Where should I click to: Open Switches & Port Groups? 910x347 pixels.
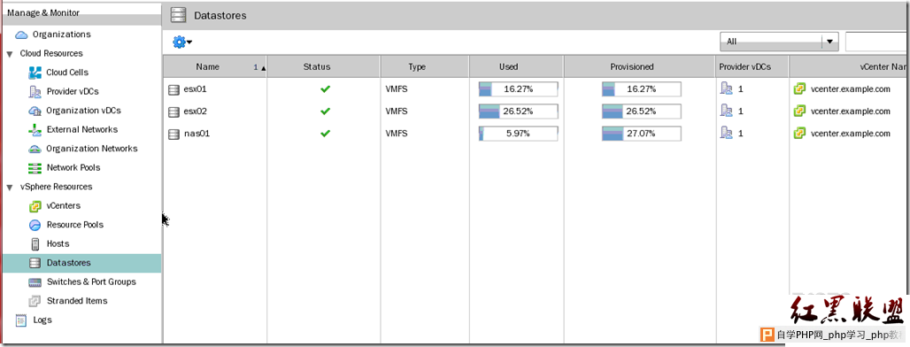click(x=91, y=282)
